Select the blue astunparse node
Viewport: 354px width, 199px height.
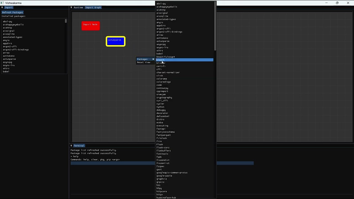coord(115,41)
